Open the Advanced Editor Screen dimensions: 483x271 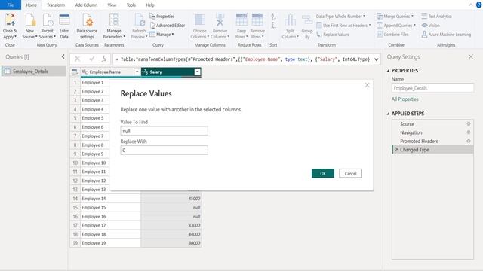click(168, 26)
